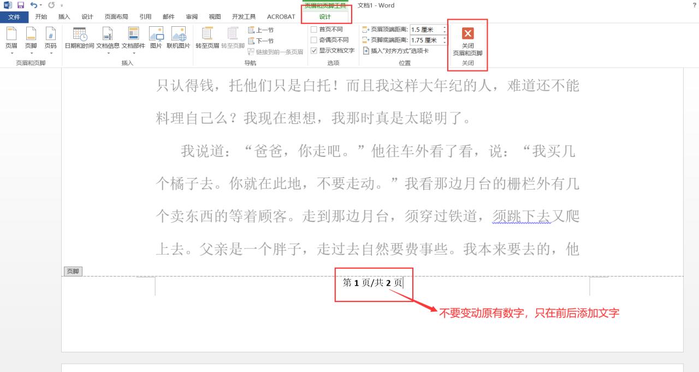Toggle the 奇偶页不同 checkbox

[x=314, y=40]
